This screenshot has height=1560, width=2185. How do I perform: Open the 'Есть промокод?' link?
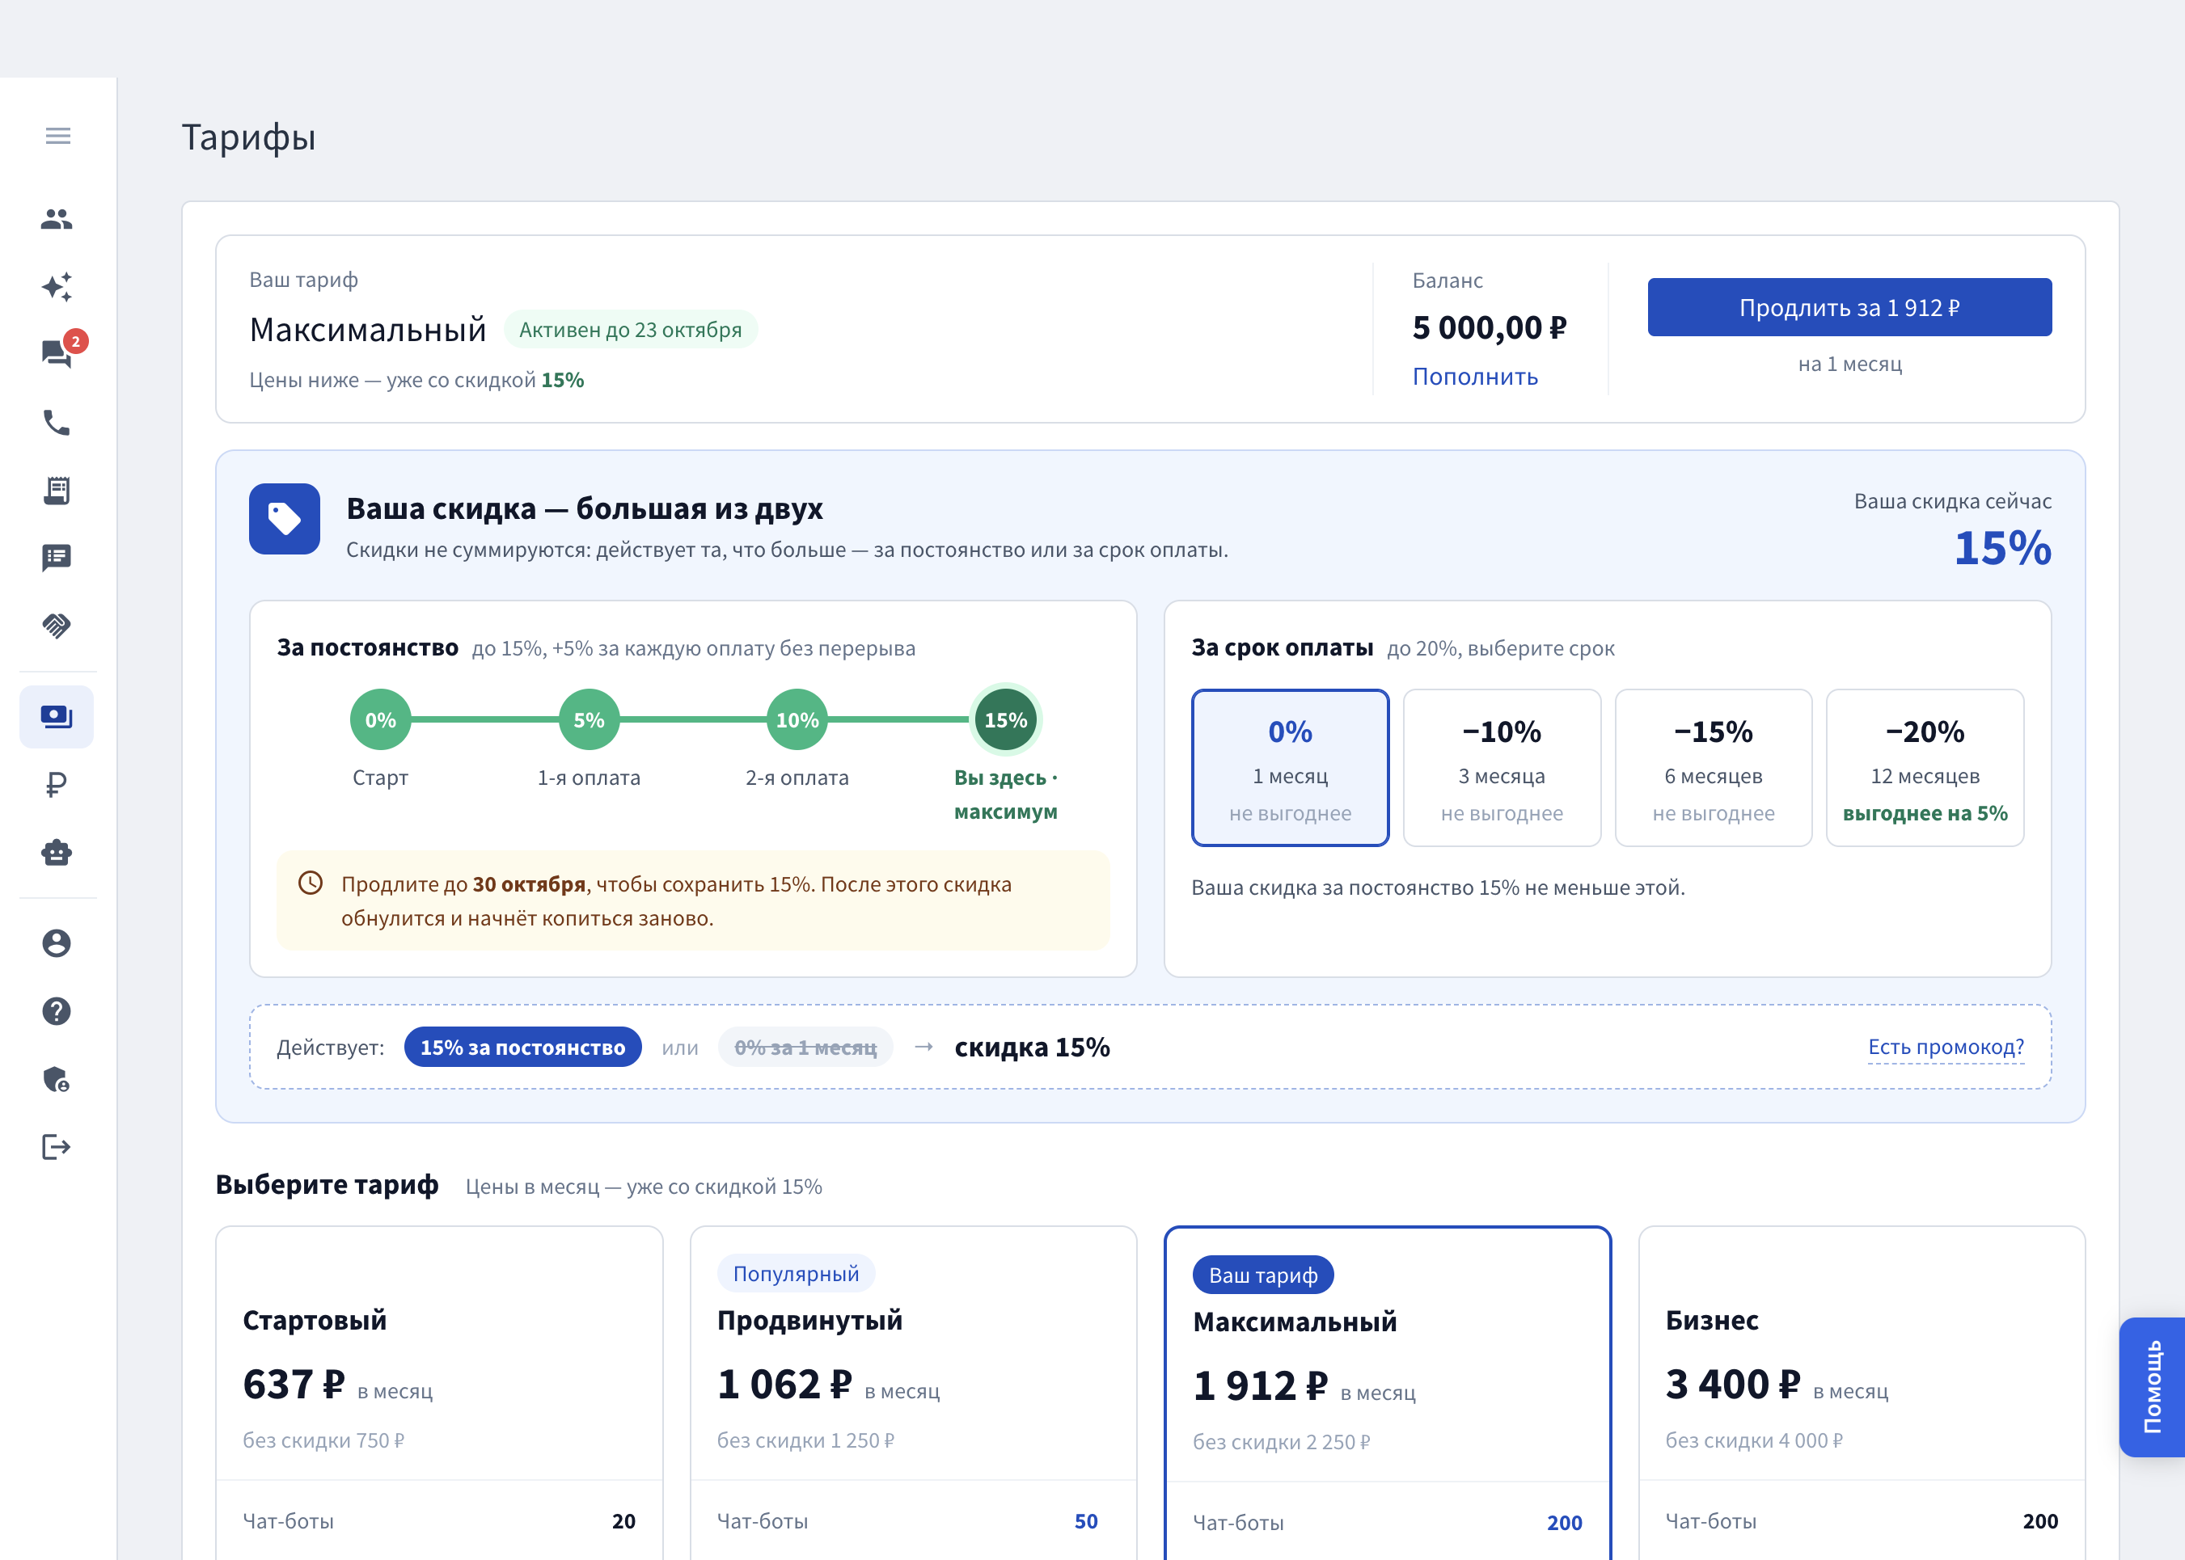[1946, 1047]
